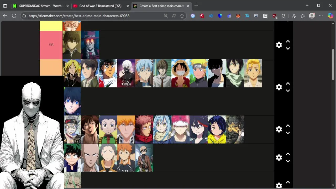Select the Guts Berserk thumbnail
Screen dimensions: 336x189
click(235, 129)
